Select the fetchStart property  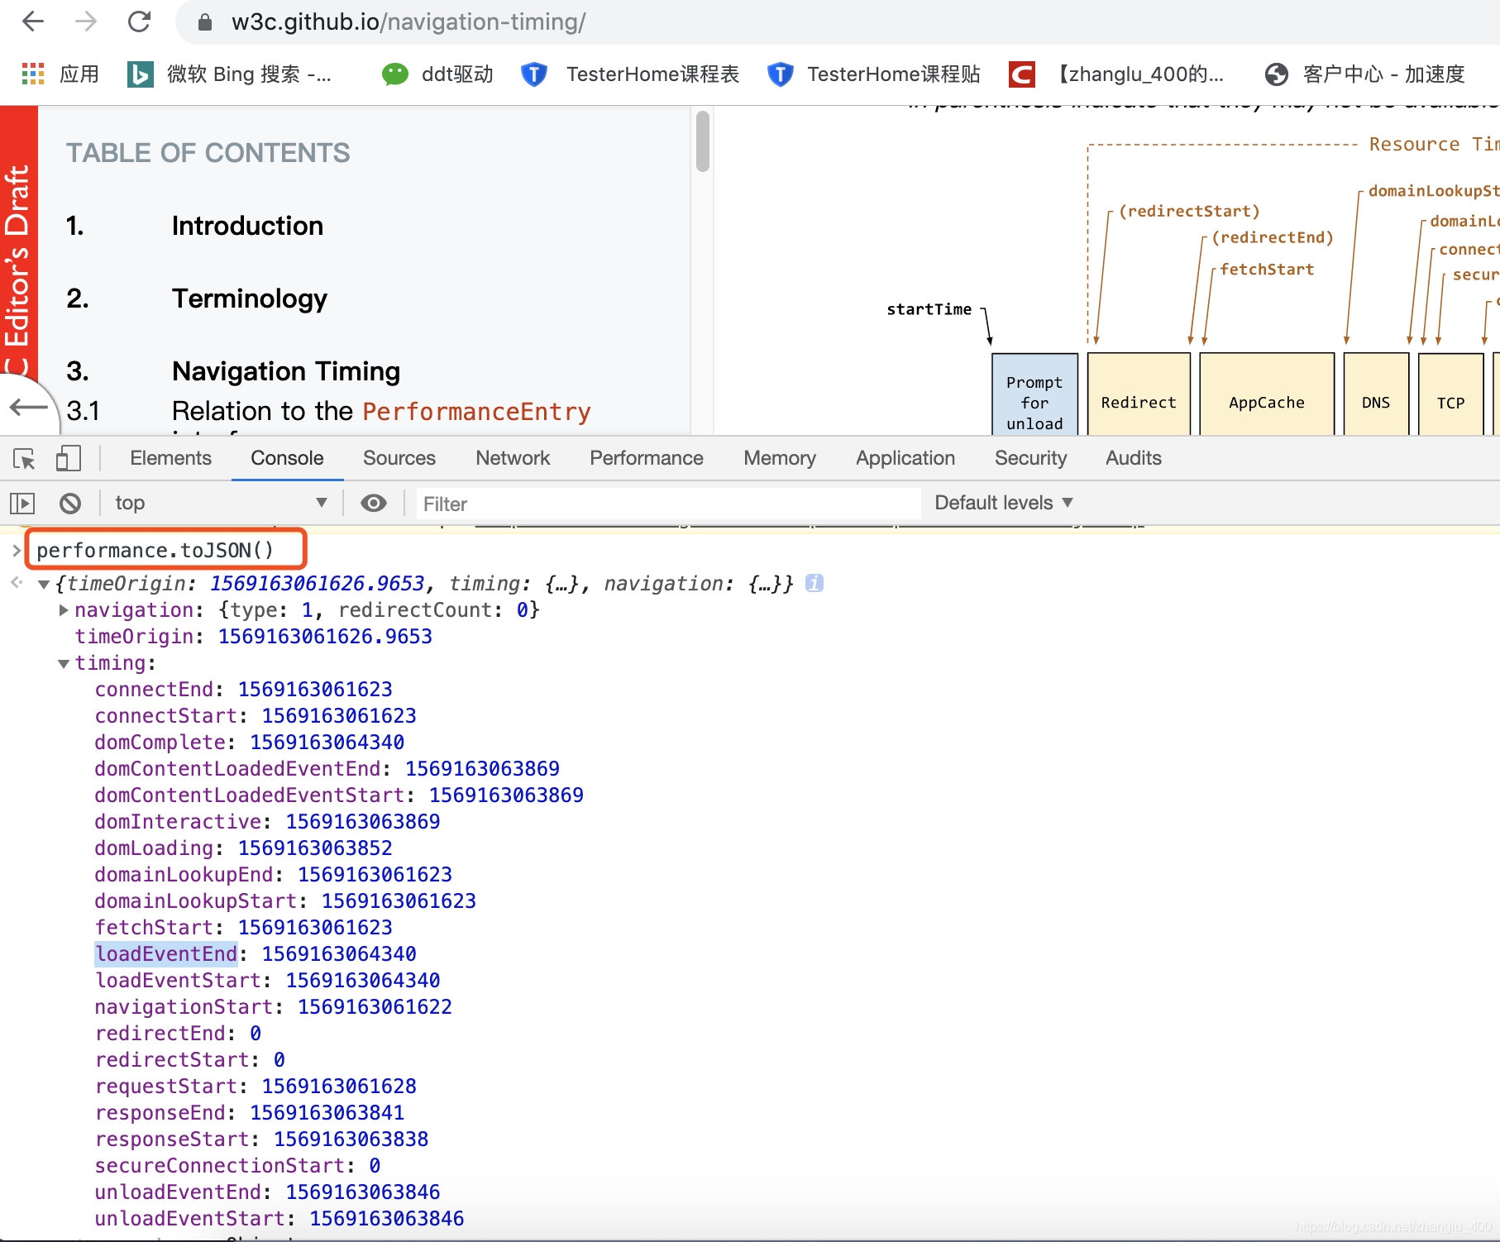(x=154, y=928)
